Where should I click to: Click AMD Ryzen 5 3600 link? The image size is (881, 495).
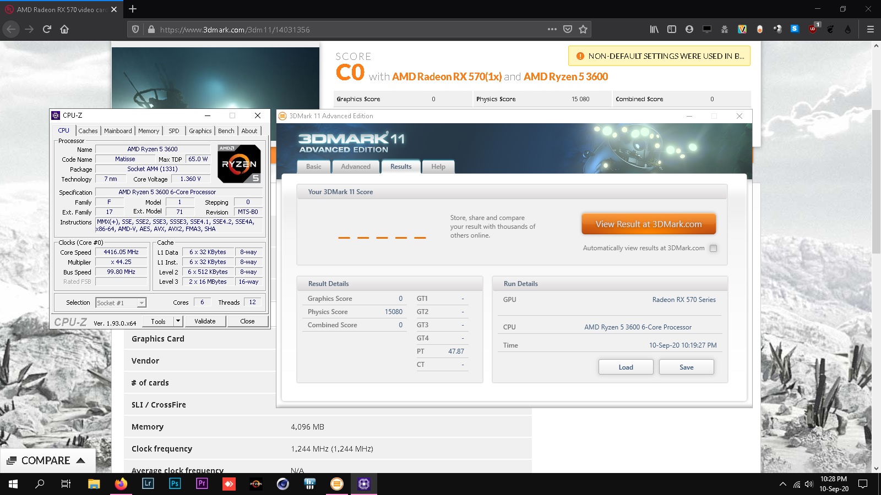coord(565,76)
